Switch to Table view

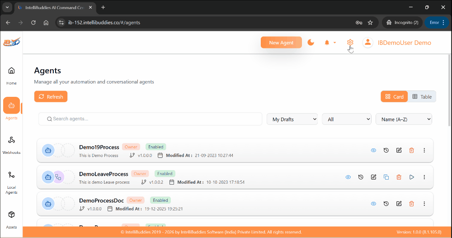point(422,96)
